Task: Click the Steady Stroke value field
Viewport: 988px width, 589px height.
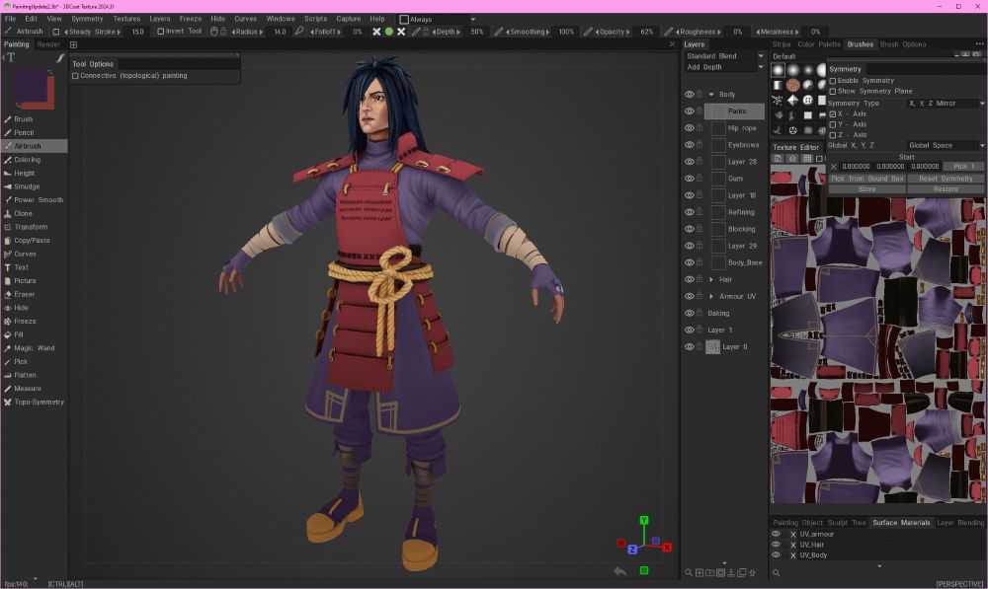Action: (138, 32)
